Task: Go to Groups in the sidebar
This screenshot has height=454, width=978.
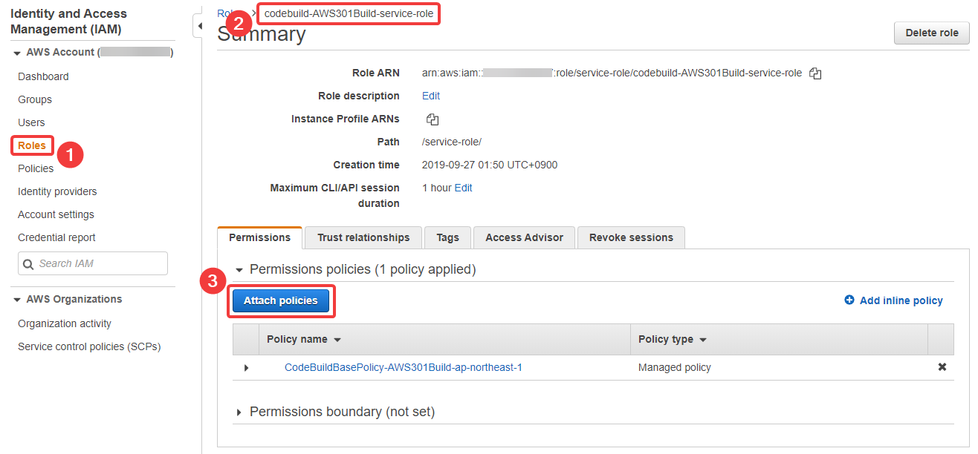Action: pyautogui.click(x=35, y=99)
